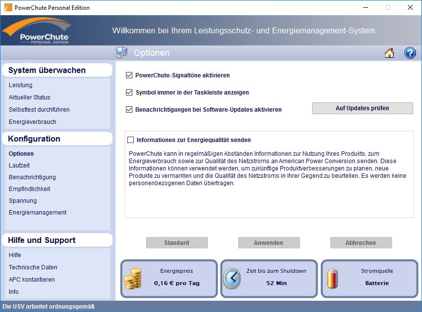422x312 pixels.
Task: Click the Willkommen banner headline text
Action: [243, 31]
